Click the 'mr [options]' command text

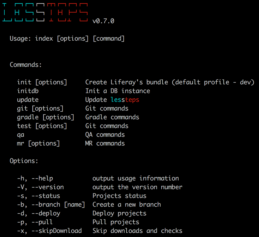tap(38, 143)
